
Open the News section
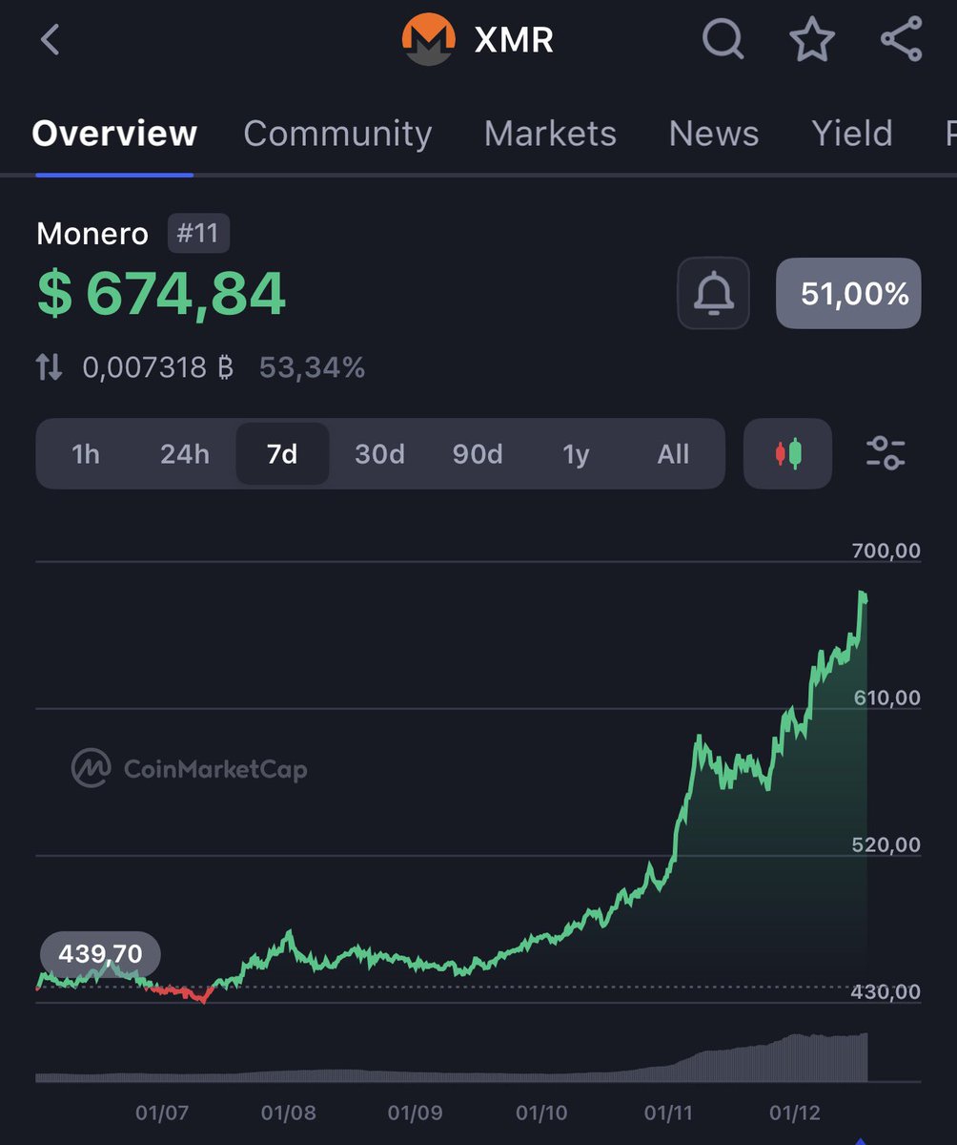click(712, 135)
